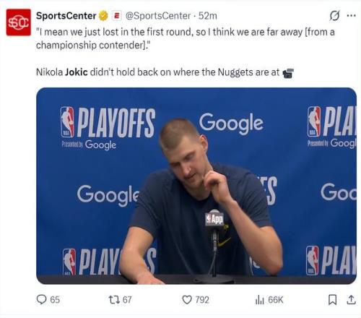Screen dimensions: 361x318
Task: Click the Grok explain-post icon
Action: 334,16
